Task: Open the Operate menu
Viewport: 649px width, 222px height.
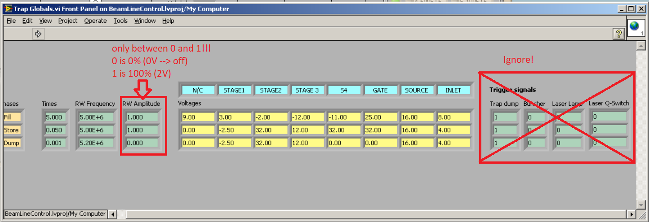Action: point(96,21)
